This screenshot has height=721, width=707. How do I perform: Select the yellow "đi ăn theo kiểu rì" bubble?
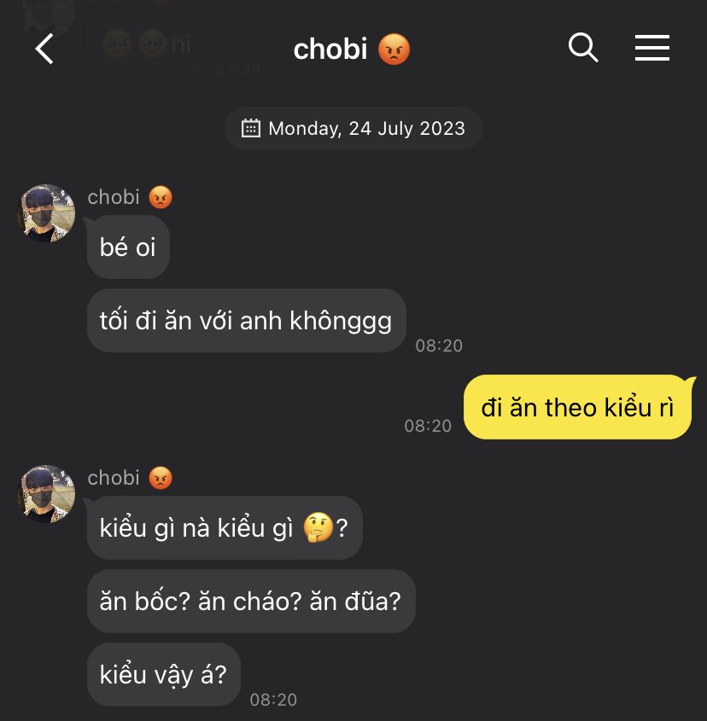click(578, 407)
